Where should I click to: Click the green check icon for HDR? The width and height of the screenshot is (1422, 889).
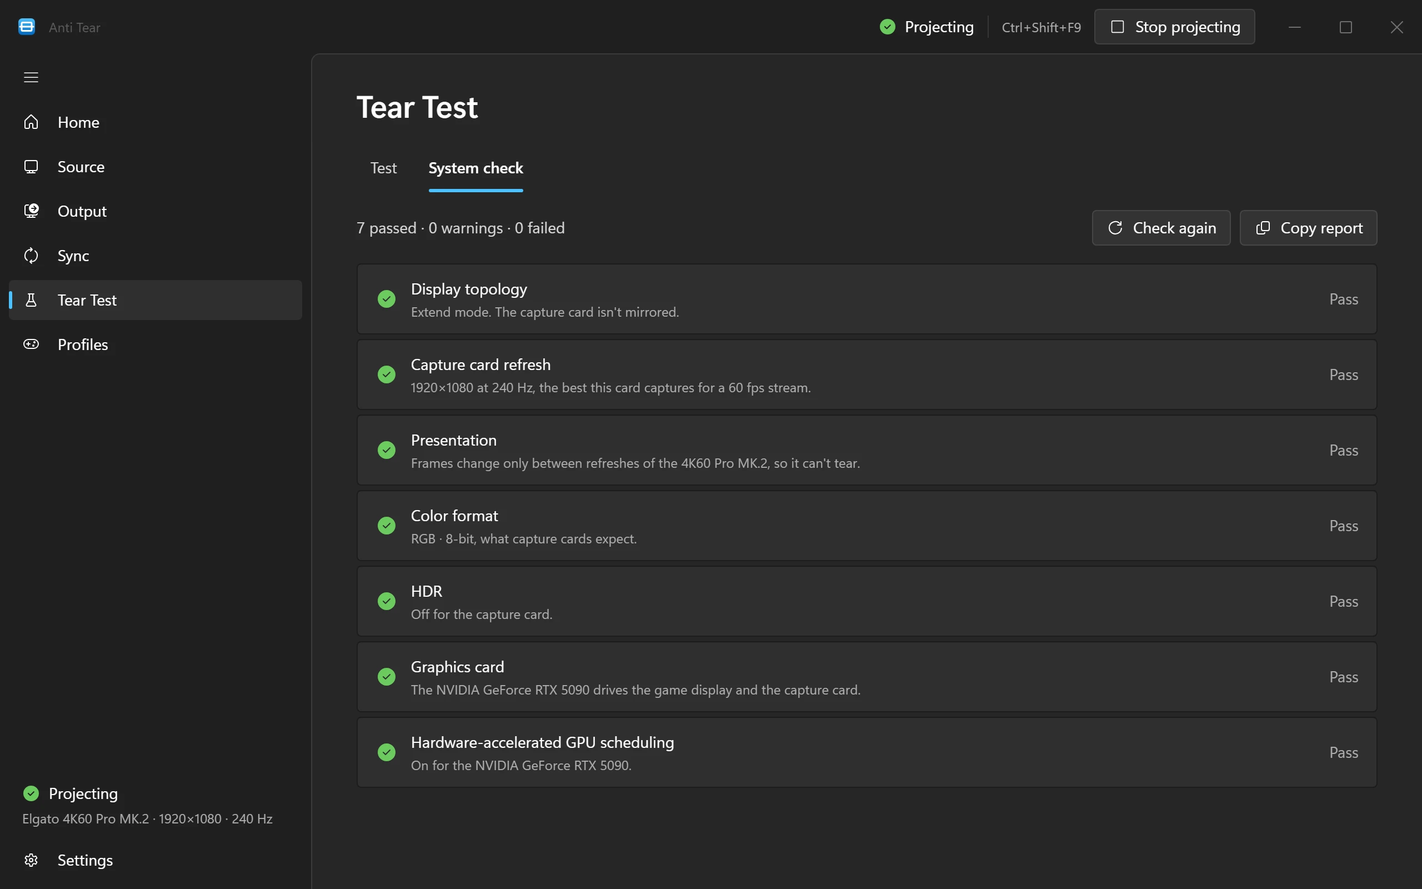(x=387, y=602)
